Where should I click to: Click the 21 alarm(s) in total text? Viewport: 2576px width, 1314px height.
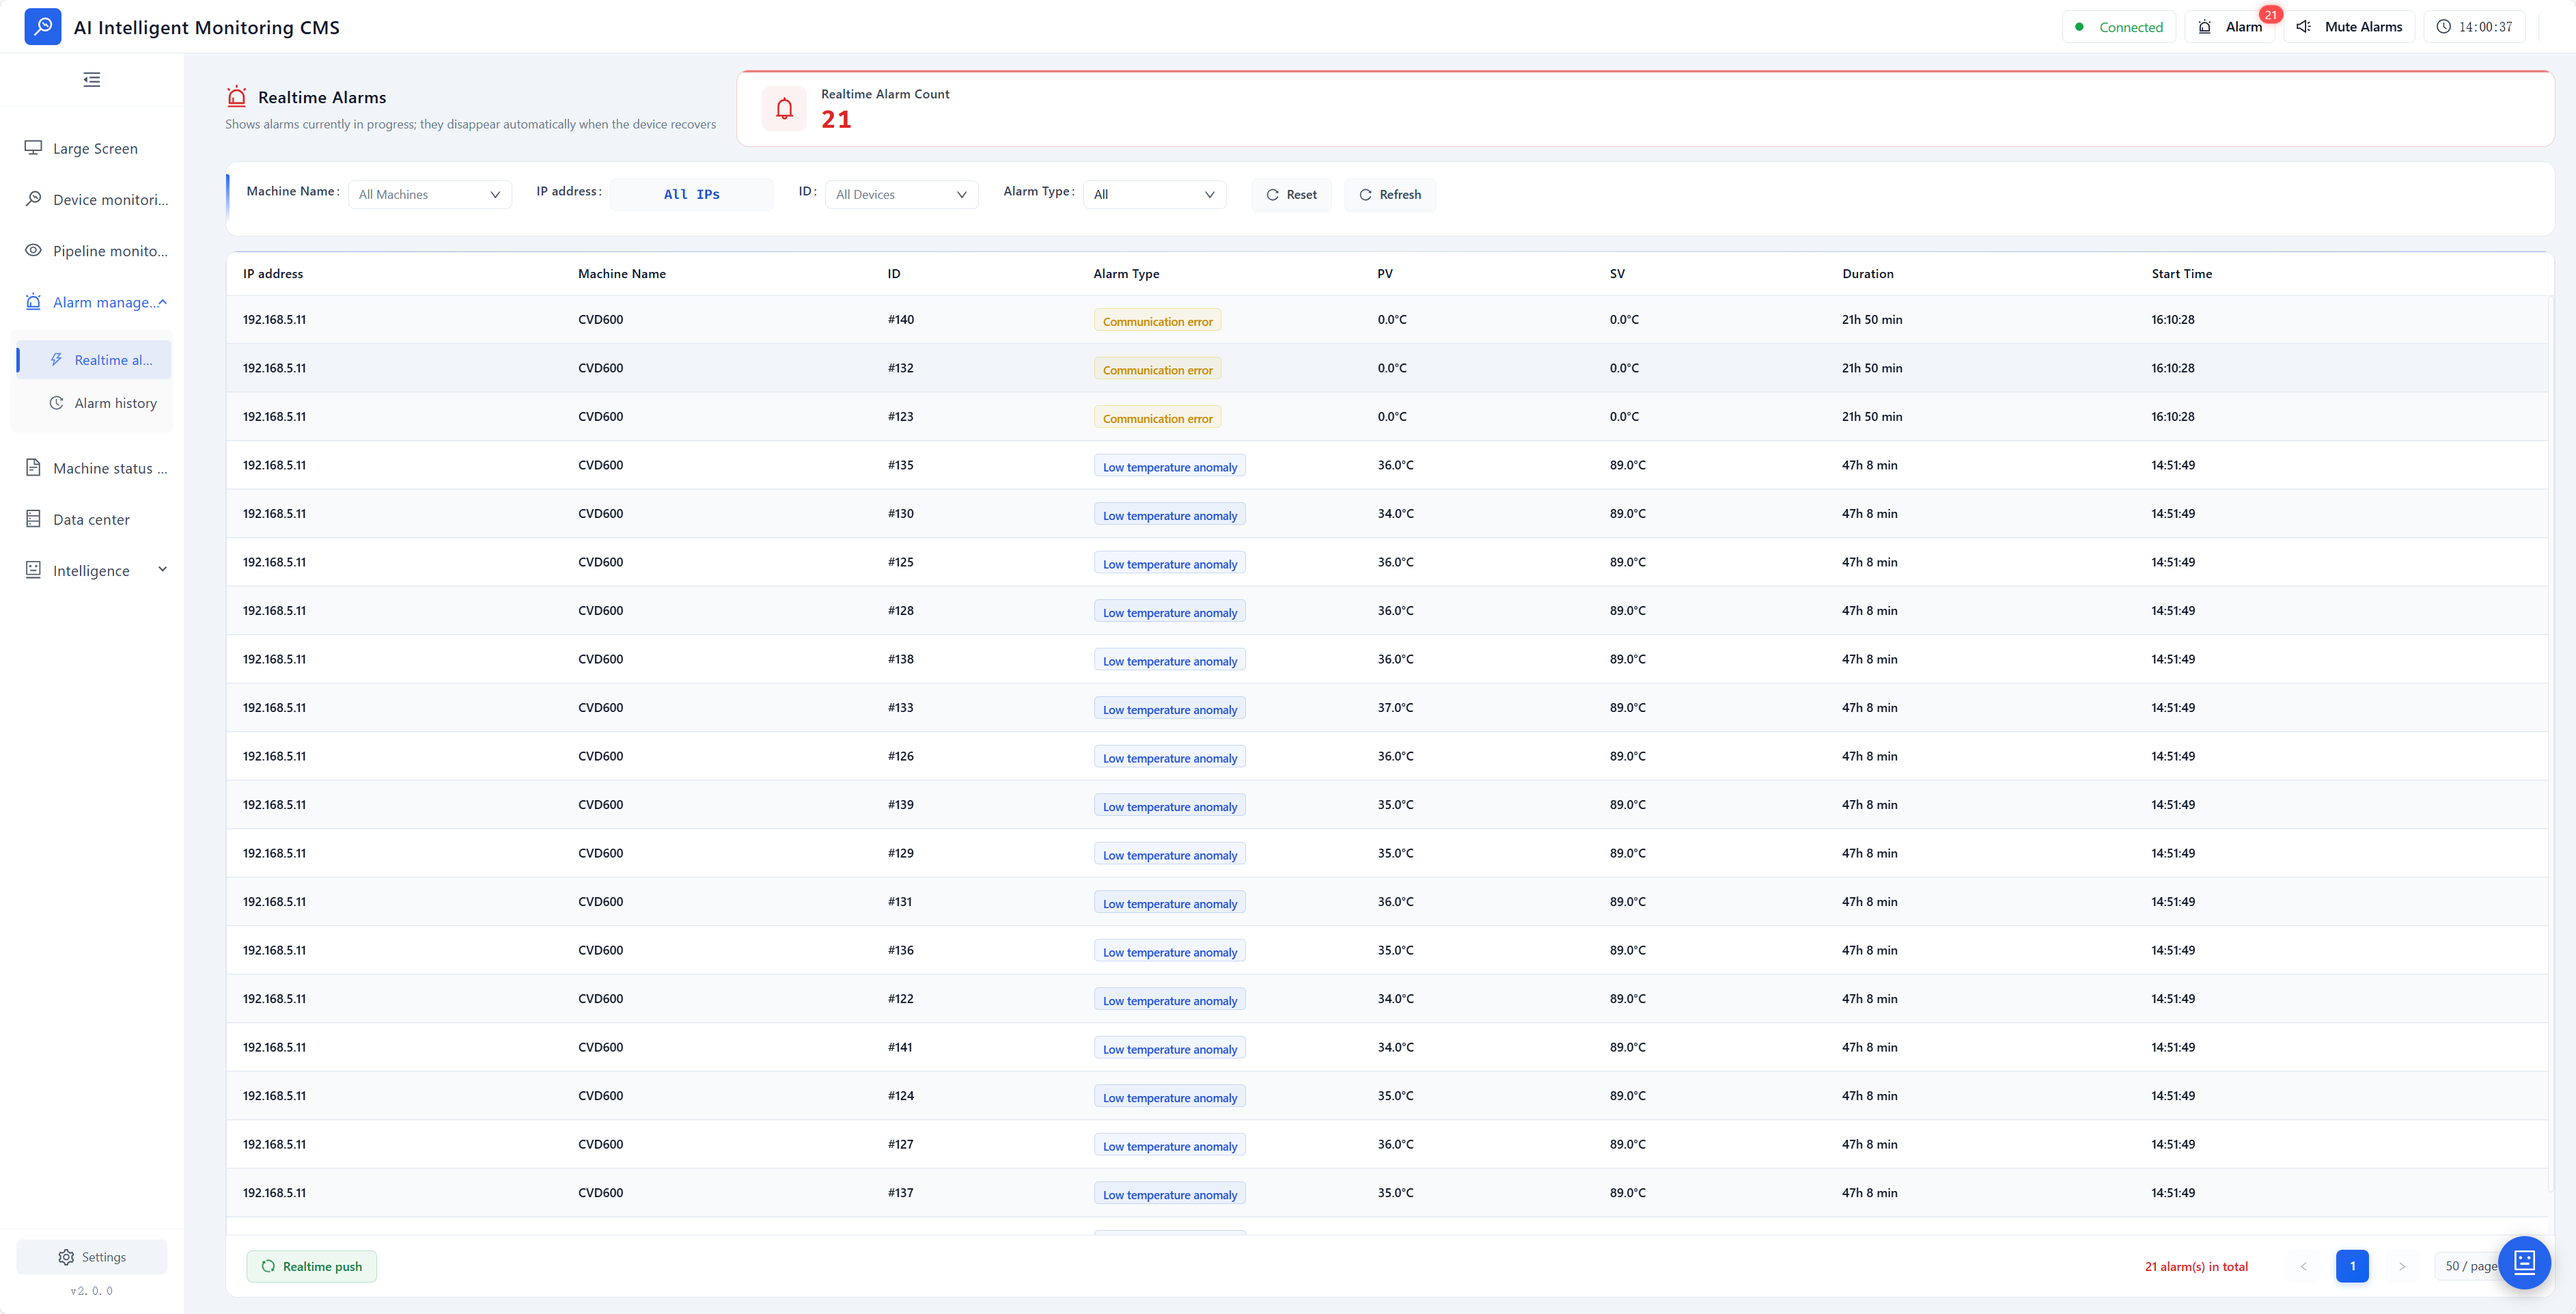[x=2196, y=1266]
